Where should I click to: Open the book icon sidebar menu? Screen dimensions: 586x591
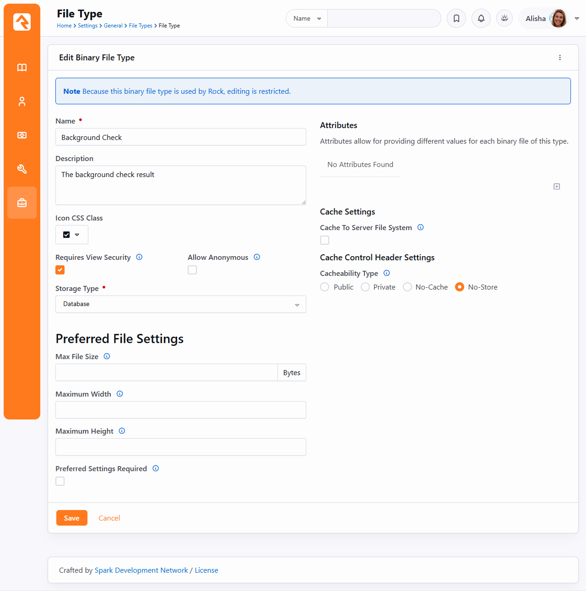(x=22, y=68)
